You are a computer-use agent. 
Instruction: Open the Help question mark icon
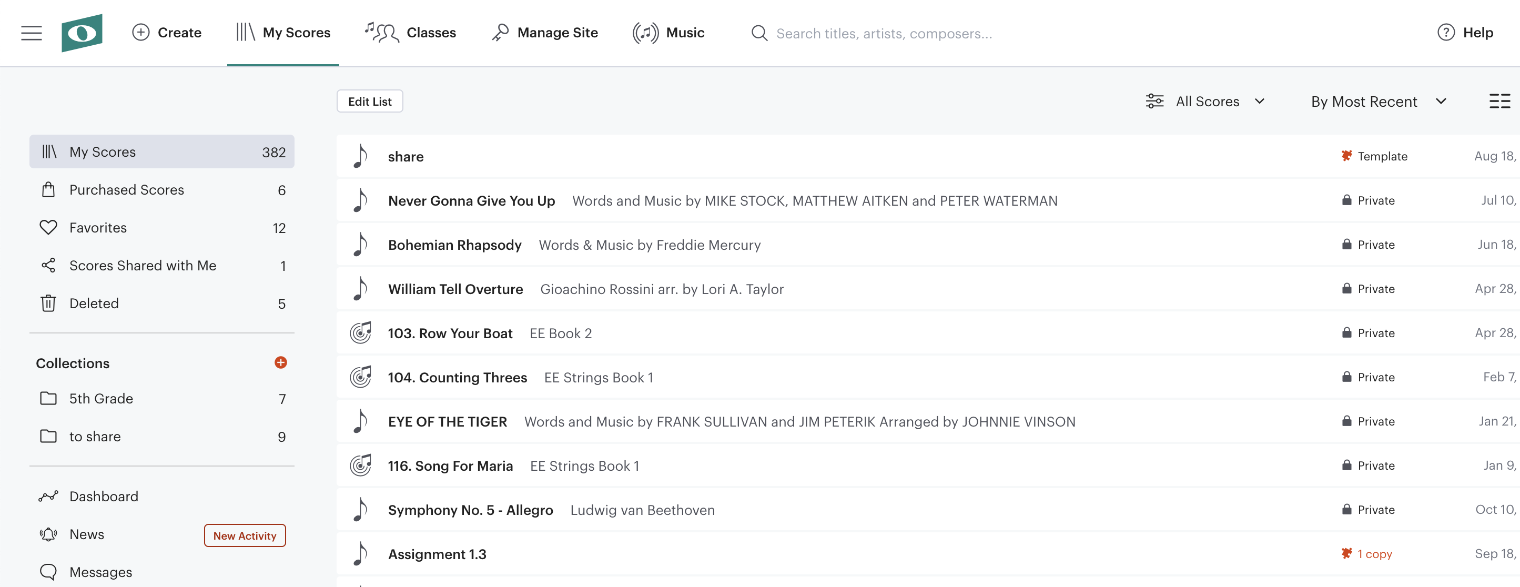pyautogui.click(x=1446, y=33)
